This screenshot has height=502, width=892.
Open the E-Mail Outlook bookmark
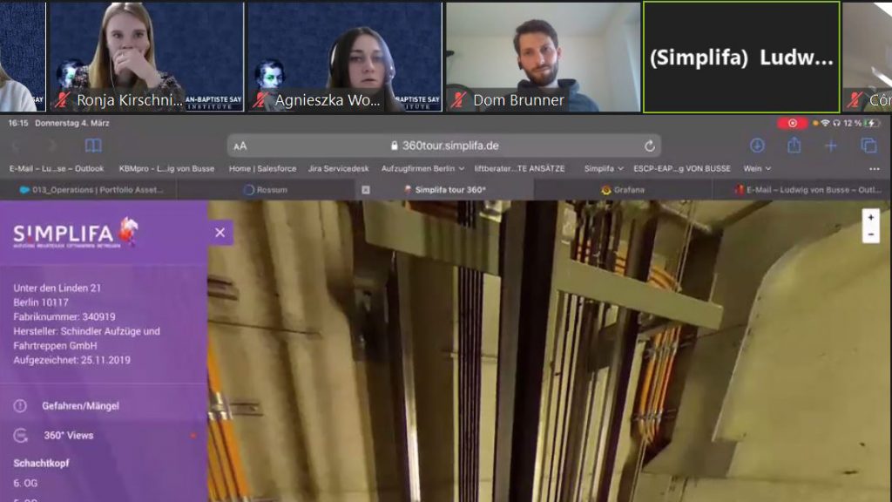tap(57, 169)
